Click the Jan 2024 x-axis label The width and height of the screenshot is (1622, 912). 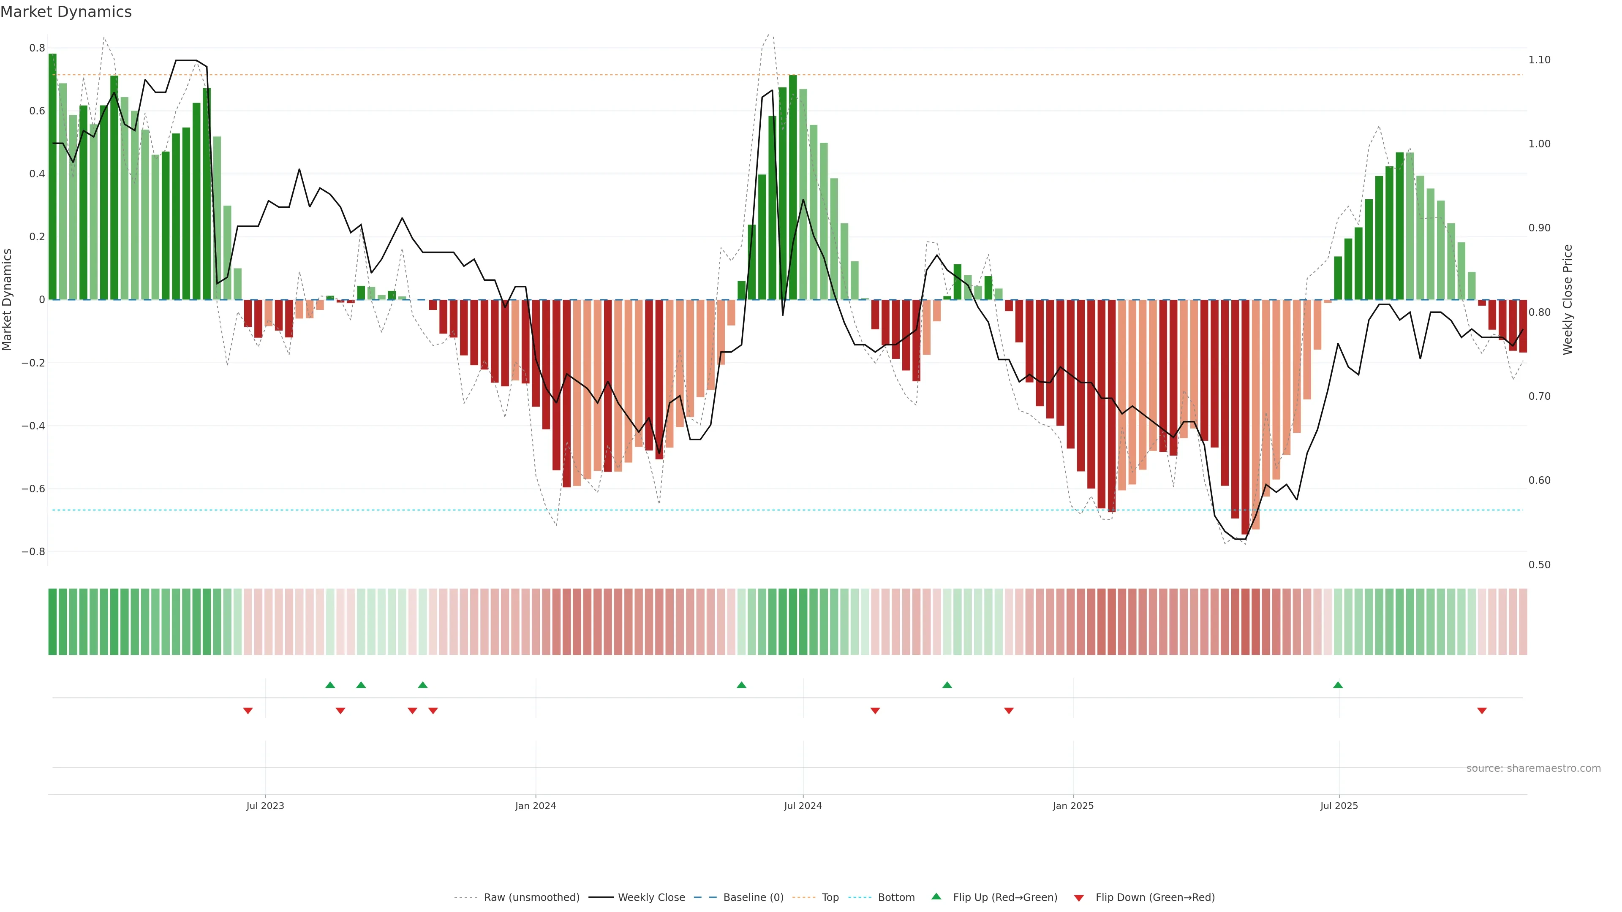[x=535, y=806]
